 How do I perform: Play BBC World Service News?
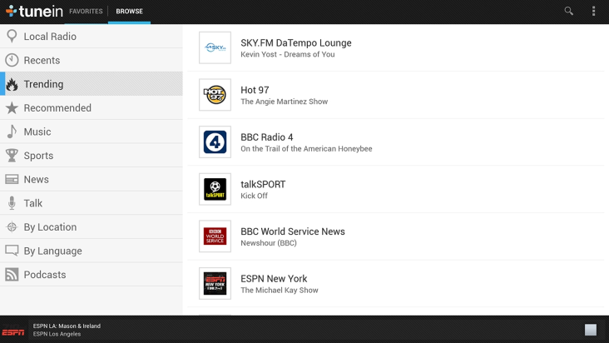coord(396,236)
